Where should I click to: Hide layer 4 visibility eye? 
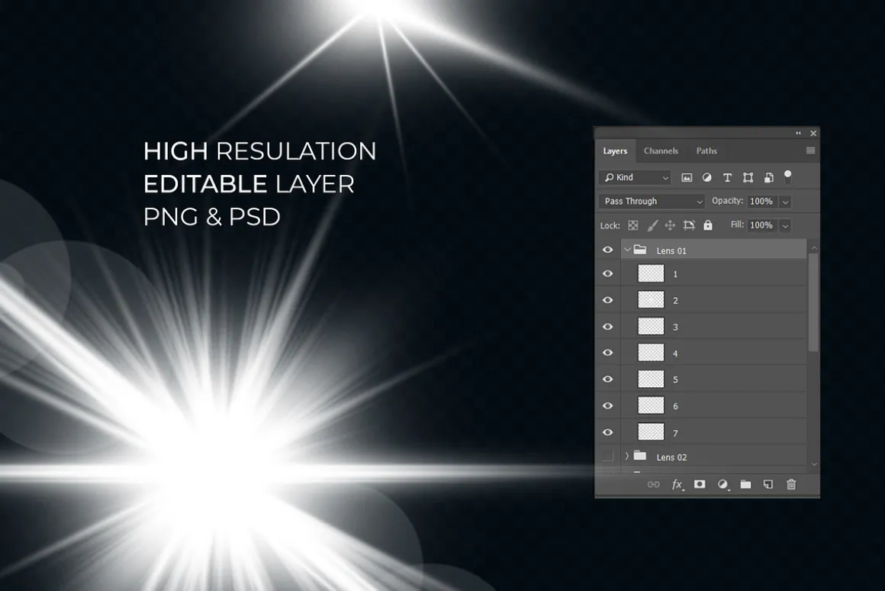[608, 353]
